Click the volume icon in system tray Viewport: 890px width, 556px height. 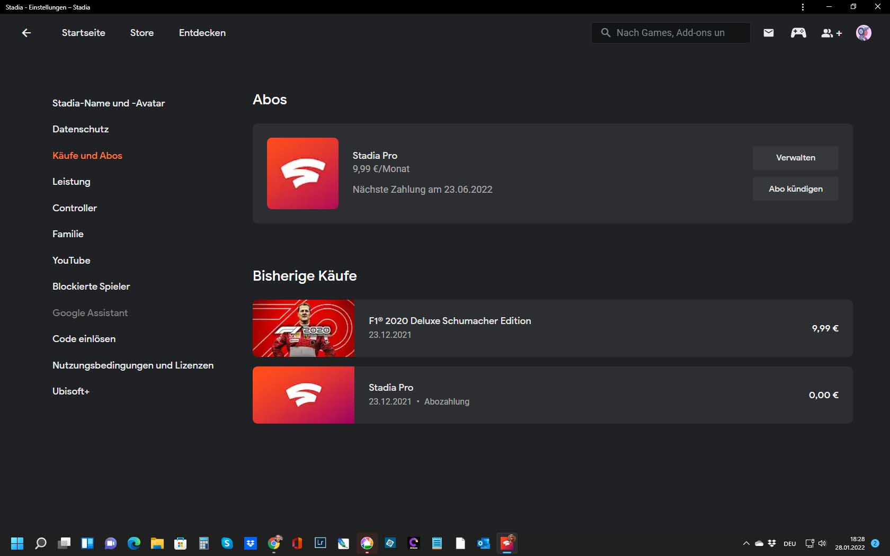click(821, 543)
